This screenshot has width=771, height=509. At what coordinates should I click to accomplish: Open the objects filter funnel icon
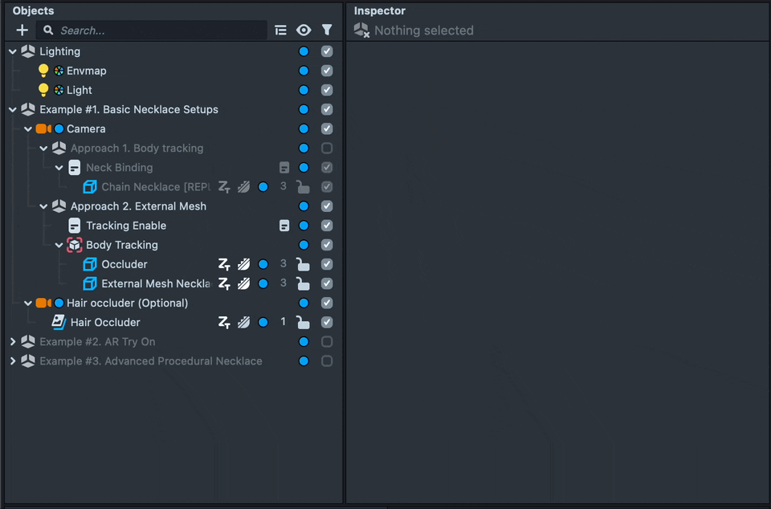click(x=327, y=31)
